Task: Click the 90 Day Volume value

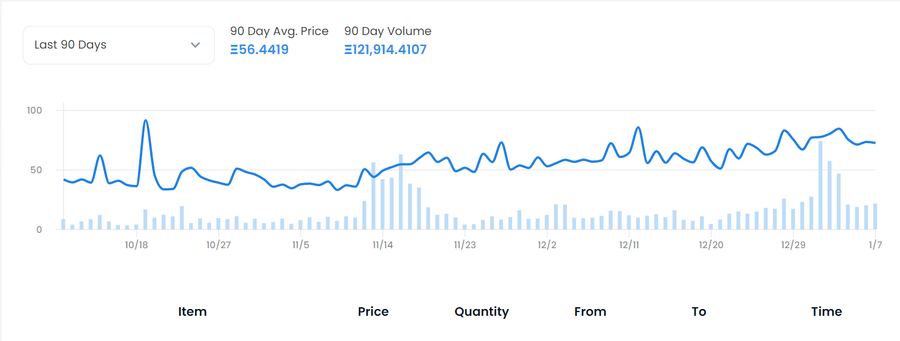Action: tap(385, 50)
